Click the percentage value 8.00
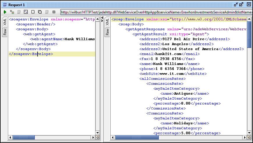Screen dimensions: 253x143 tap(186, 103)
